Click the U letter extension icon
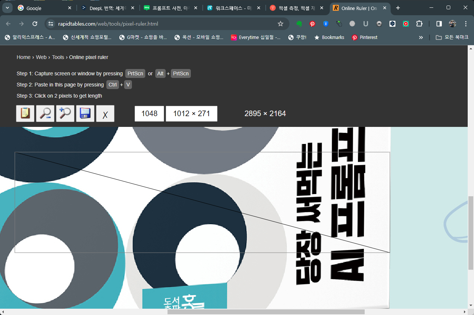474x315 pixels. coord(366,24)
